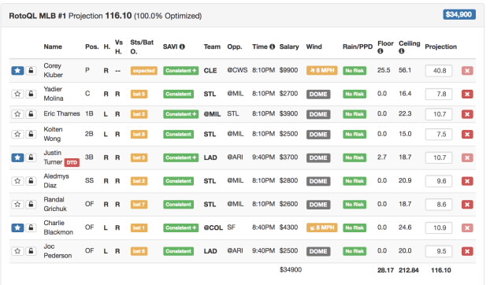
Task: Star Joc Pederson as favorite
Action: coord(17,251)
